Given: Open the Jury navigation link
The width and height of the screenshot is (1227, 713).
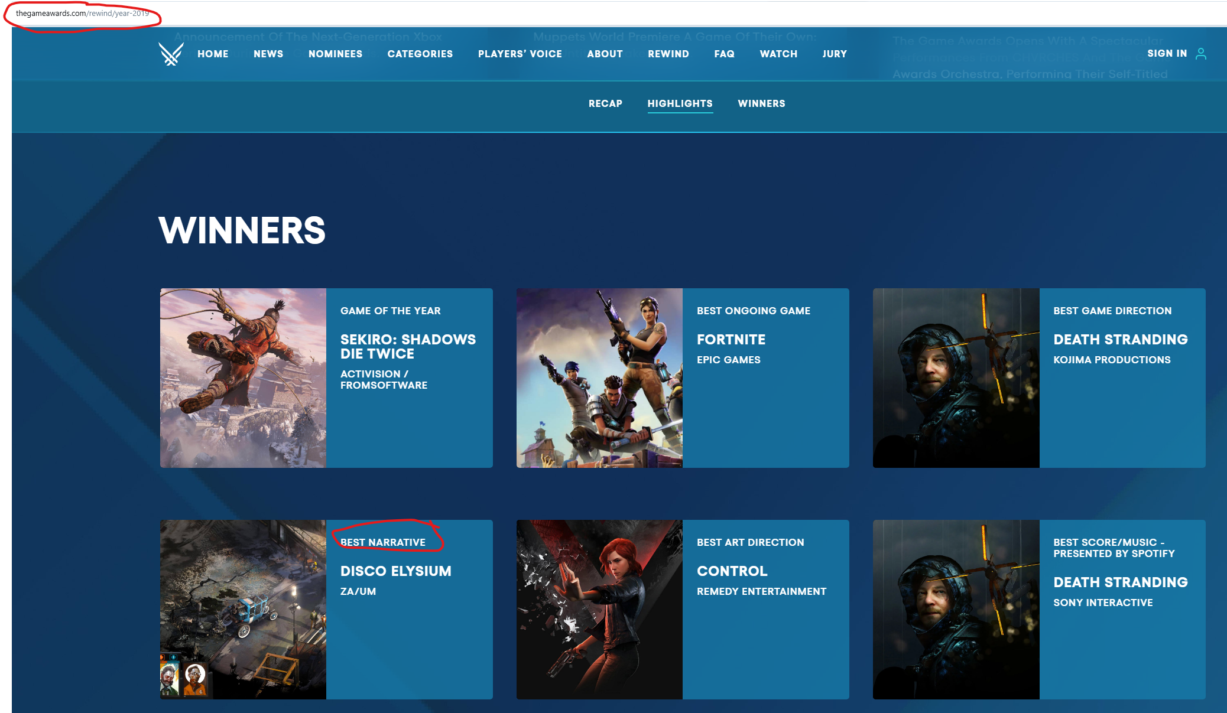Looking at the screenshot, I should click(x=834, y=54).
